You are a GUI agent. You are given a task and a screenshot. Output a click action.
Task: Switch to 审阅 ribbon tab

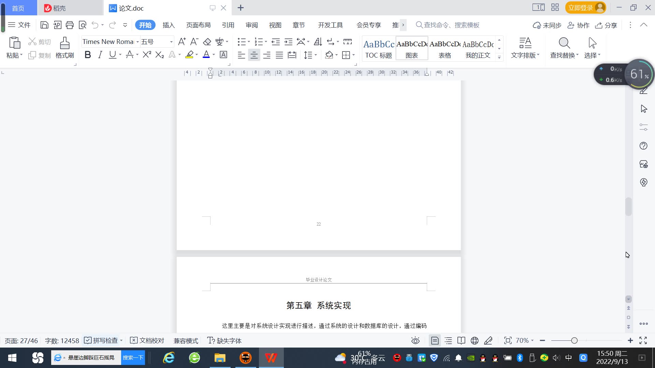tap(251, 25)
